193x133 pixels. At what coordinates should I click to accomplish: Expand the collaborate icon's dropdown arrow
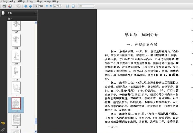13,6
